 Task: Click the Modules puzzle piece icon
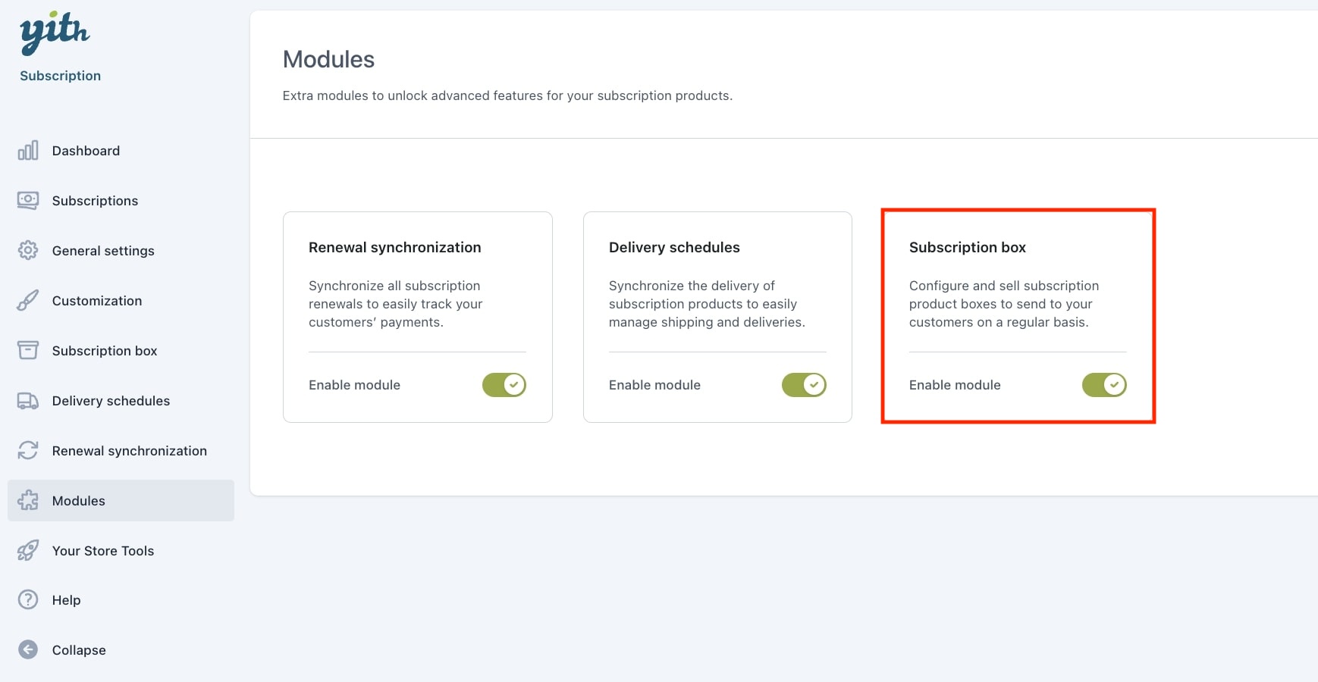pos(28,501)
